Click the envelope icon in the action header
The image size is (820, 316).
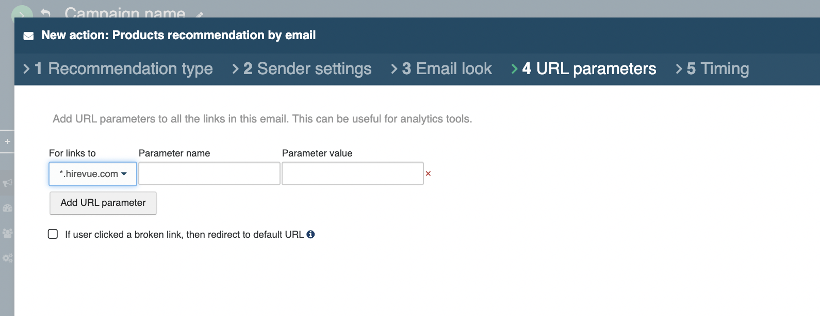click(29, 36)
